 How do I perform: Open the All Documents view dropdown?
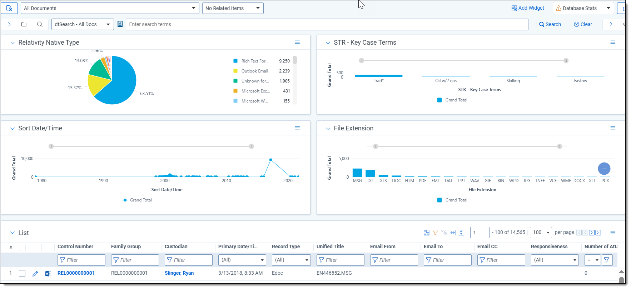click(x=110, y=8)
